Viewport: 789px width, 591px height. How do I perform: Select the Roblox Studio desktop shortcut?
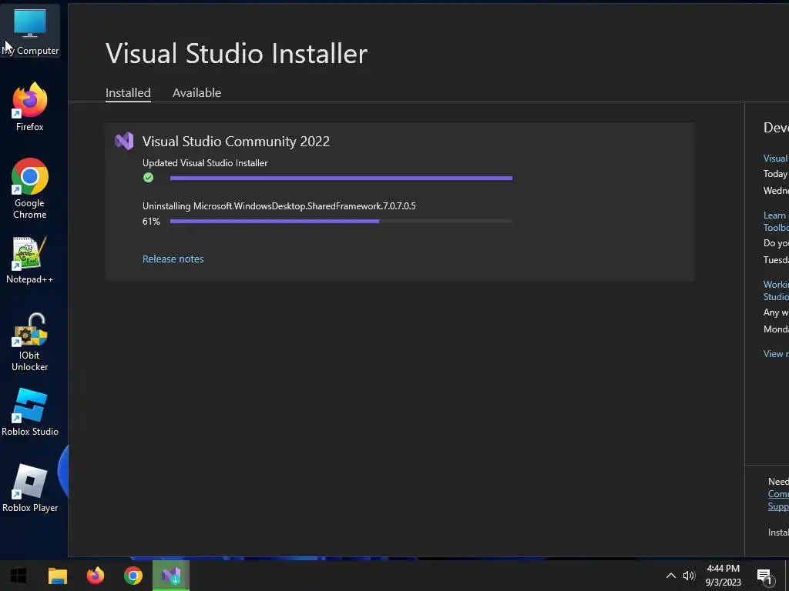(x=30, y=412)
